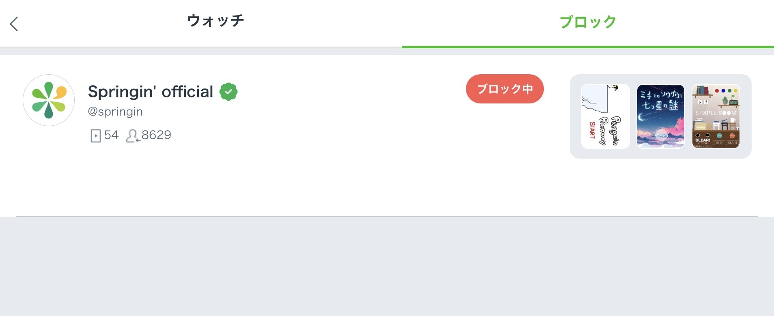
Task: Click red START text in Penguin Runway thumbnail
Action: click(x=592, y=130)
